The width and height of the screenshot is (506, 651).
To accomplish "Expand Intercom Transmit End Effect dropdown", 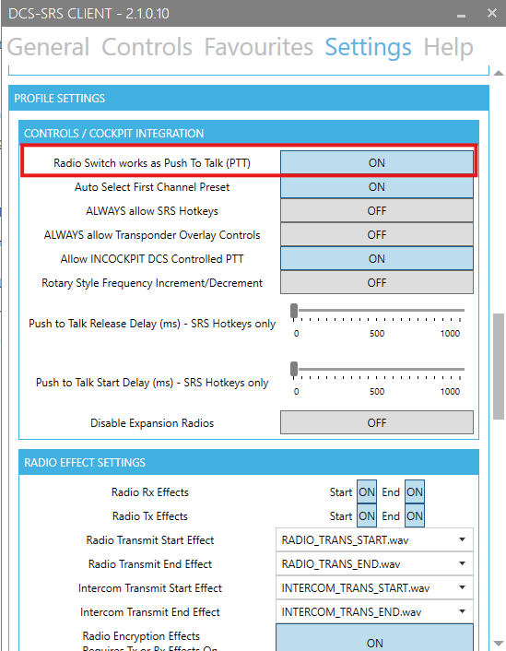I will [374, 612].
